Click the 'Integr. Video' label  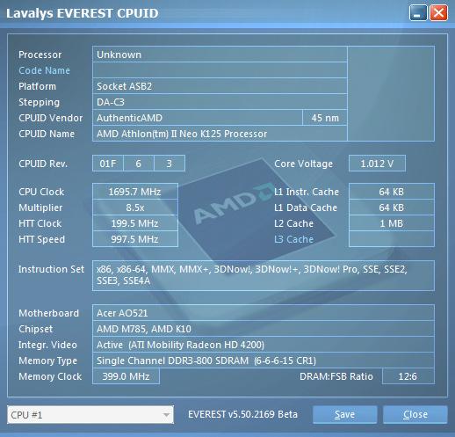[x=47, y=345]
